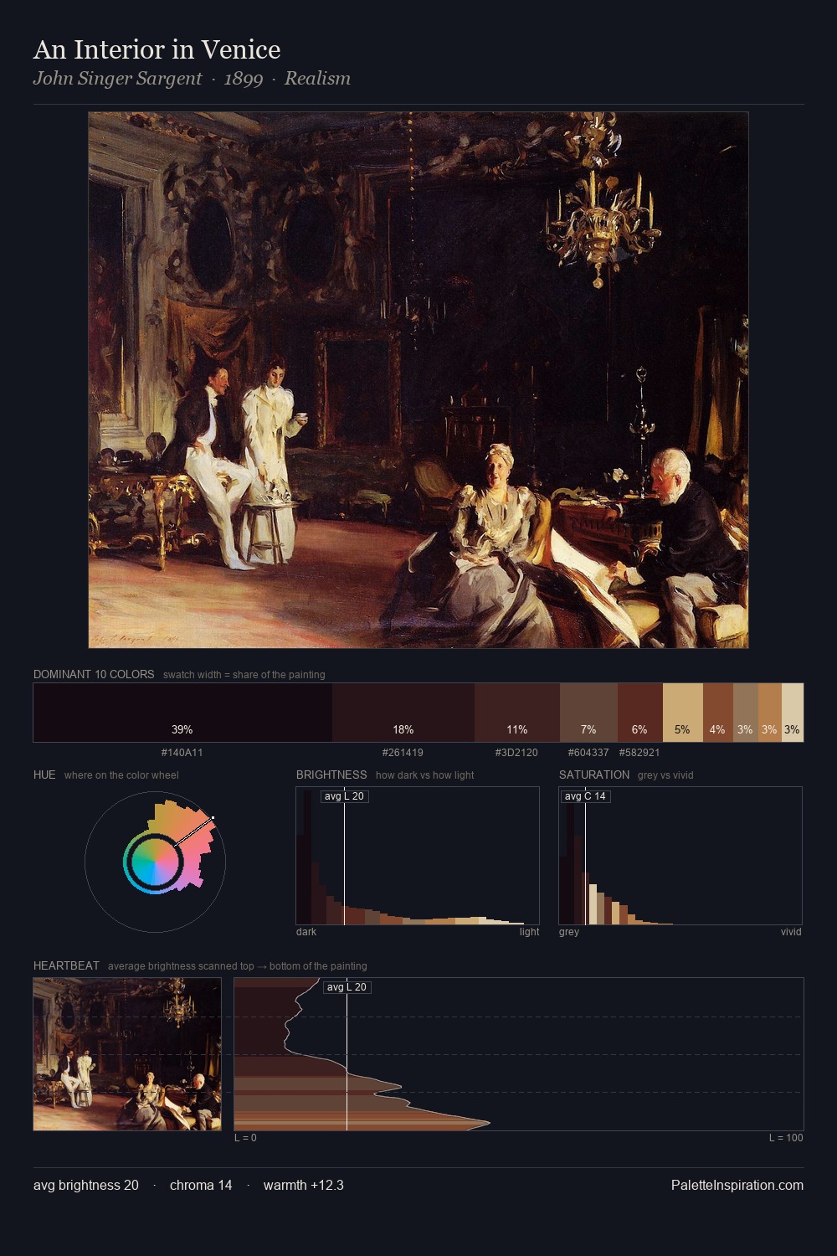This screenshot has height=1256, width=837.
Task: Click 'chroma 14' in the footer
Action: pyautogui.click(x=201, y=1185)
